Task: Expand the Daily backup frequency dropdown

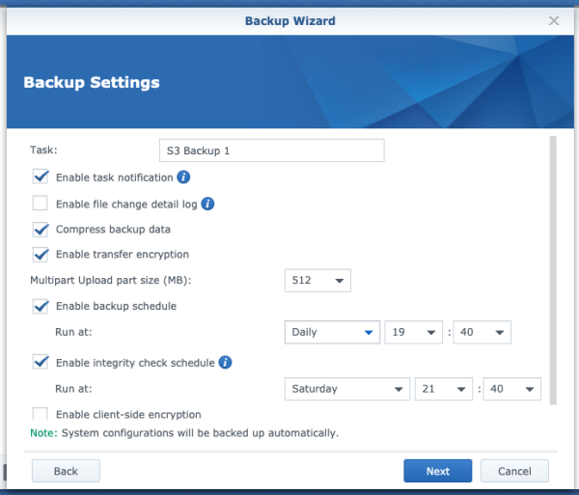Action: click(332, 332)
